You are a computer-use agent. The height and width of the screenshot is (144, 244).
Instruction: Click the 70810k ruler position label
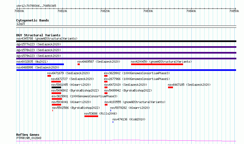(x=63, y=11)
